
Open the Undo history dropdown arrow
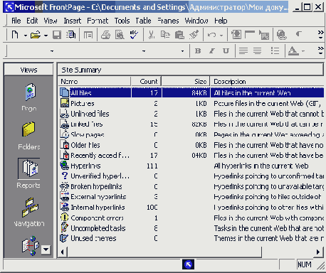[221, 36]
